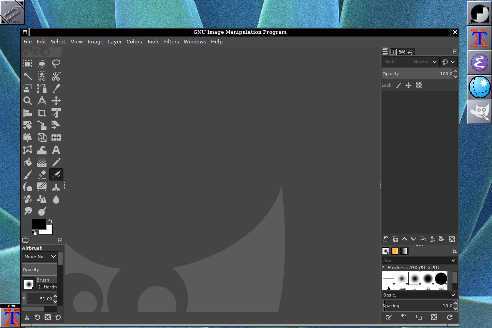Image resolution: width=492 pixels, height=328 pixels.
Task: Select the Crop tool
Action: [42, 113]
